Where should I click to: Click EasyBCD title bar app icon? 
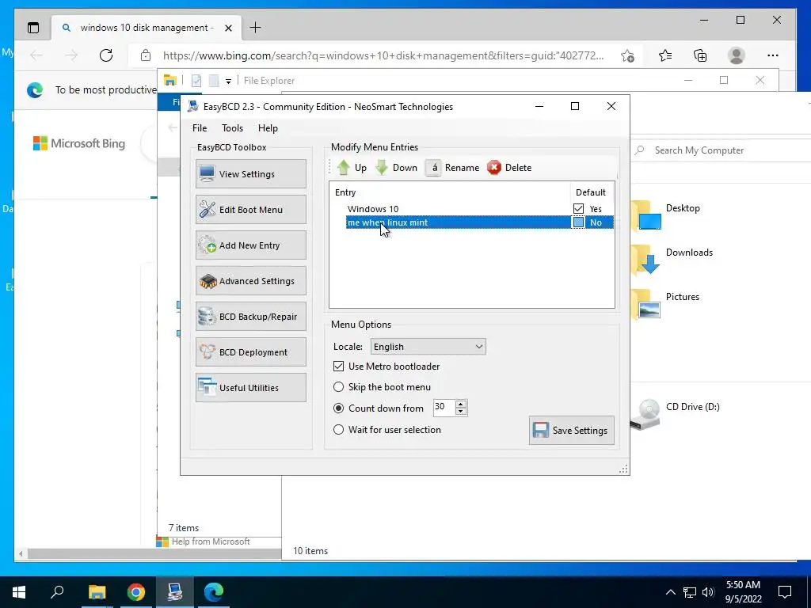click(x=193, y=107)
